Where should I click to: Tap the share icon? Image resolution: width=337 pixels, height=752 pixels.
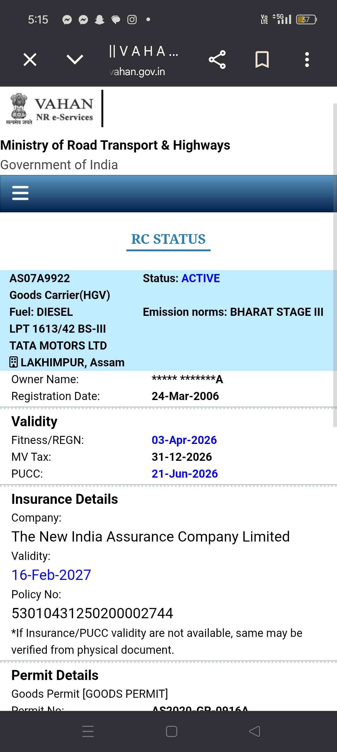pos(217,60)
